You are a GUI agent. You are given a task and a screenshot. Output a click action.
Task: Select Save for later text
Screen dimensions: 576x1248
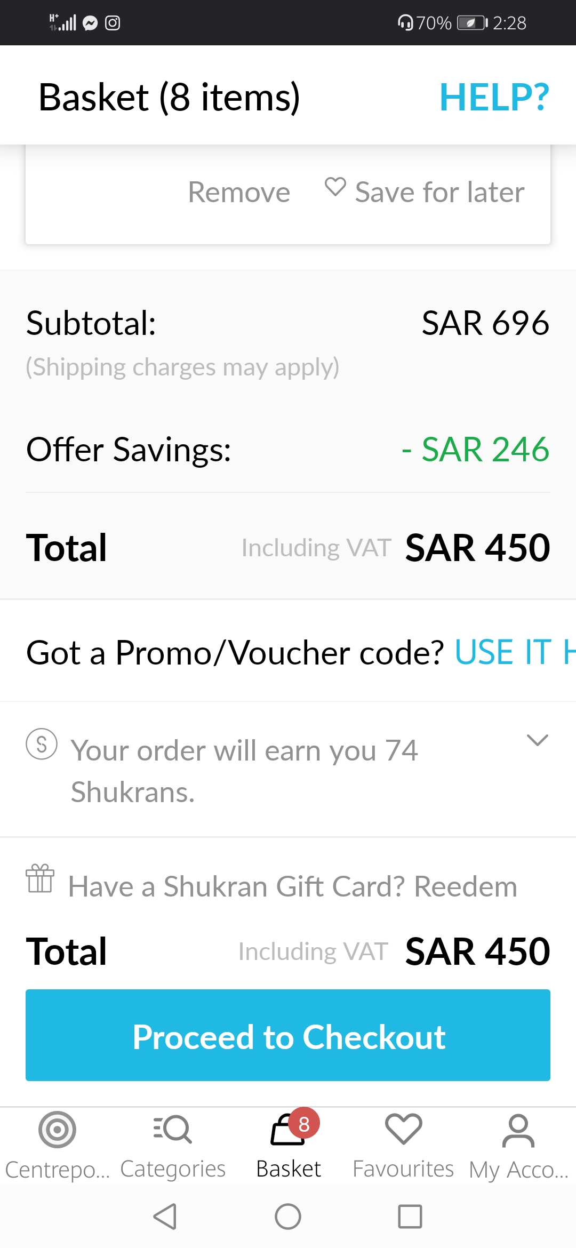pos(440,192)
